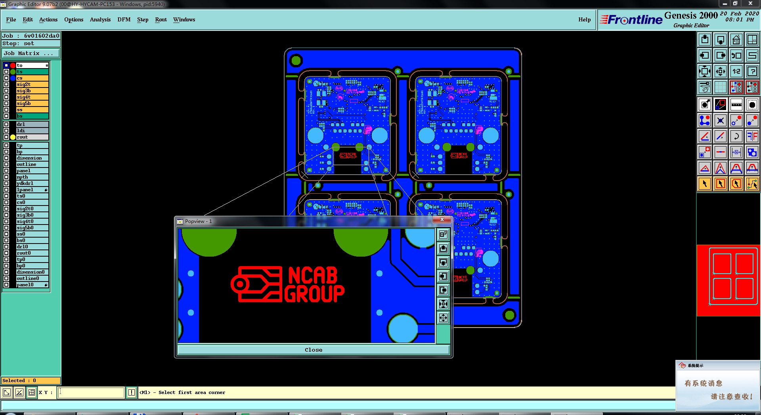Toggle the 'panel0' layer checkbox

(x=6, y=285)
